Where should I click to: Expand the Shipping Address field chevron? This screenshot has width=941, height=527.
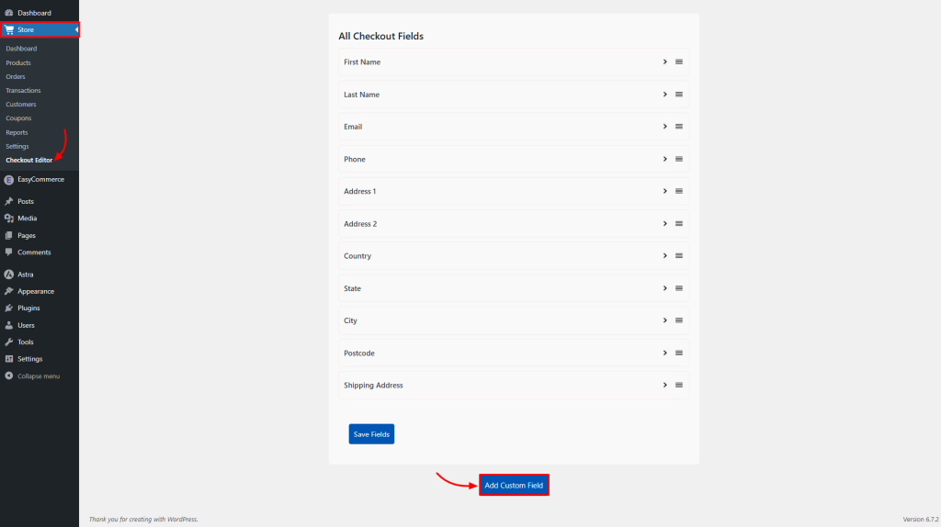click(x=665, y=385)
